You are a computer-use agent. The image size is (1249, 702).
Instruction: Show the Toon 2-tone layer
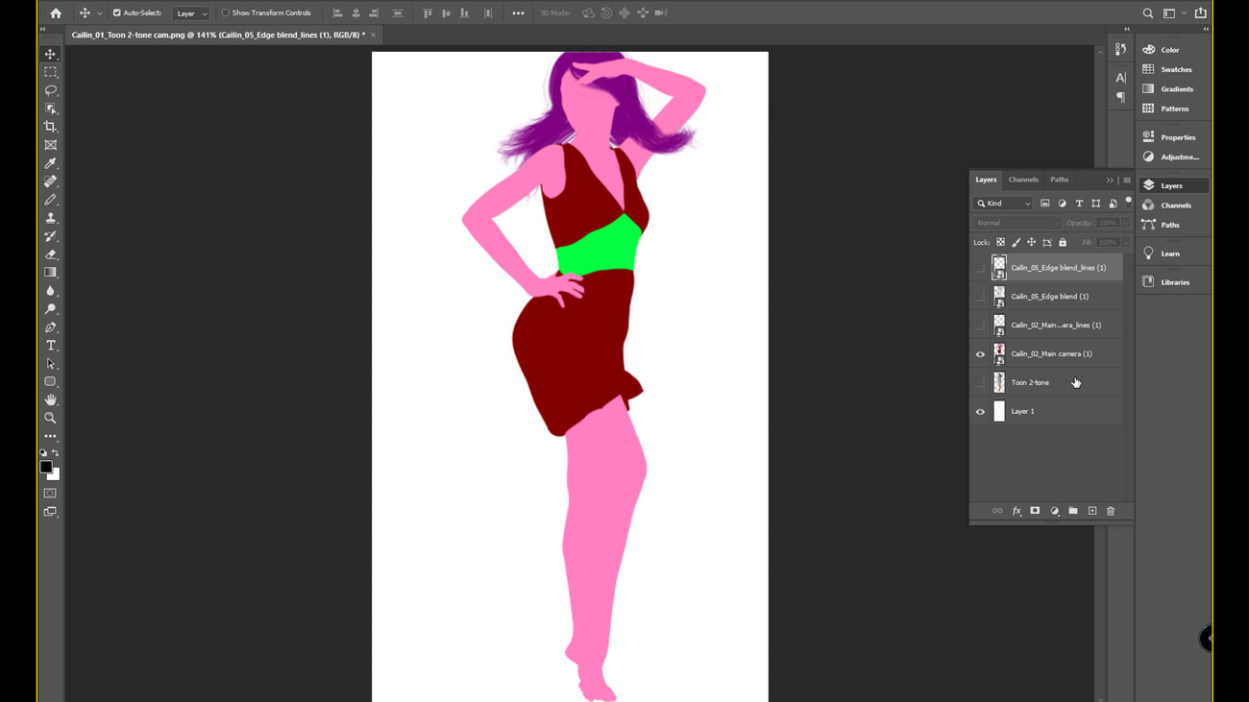980,382
